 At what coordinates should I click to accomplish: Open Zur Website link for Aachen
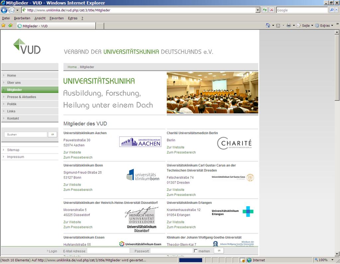point(72,152)
